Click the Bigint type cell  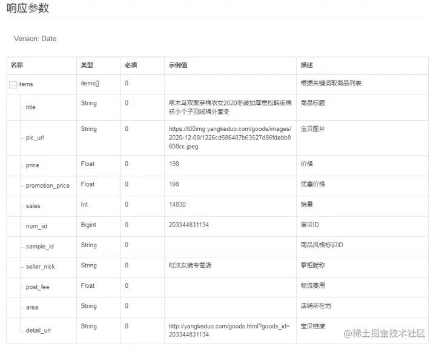click(88, 225)
